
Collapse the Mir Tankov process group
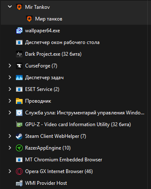coord(10,7)
